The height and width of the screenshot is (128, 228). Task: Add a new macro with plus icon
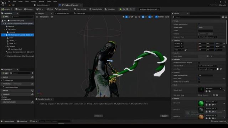tap(32, 91)
